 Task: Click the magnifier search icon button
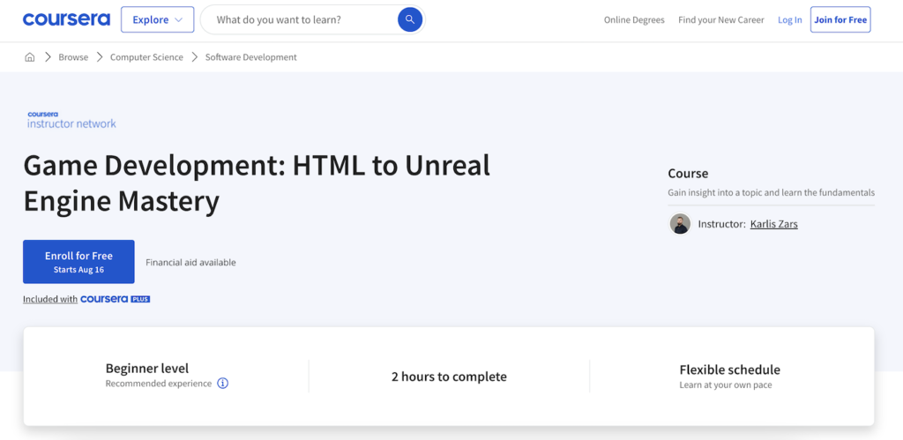[410, 19]
